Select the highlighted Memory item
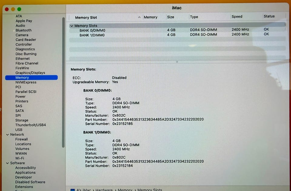The height and width of the screenshot is (191, 291). click(31, 78)
